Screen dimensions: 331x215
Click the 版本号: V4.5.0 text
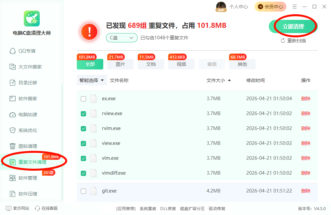click(312, 209)
